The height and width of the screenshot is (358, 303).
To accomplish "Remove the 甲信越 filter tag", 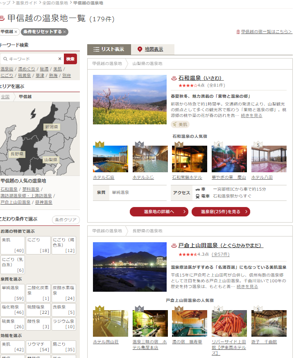I will point(16,32).
